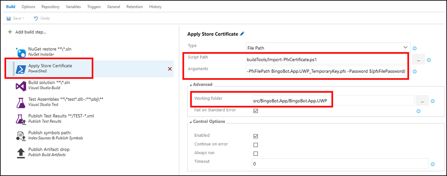Click the Timeout input field
Viewport: 447px width, 176px height.
point(340,164)
